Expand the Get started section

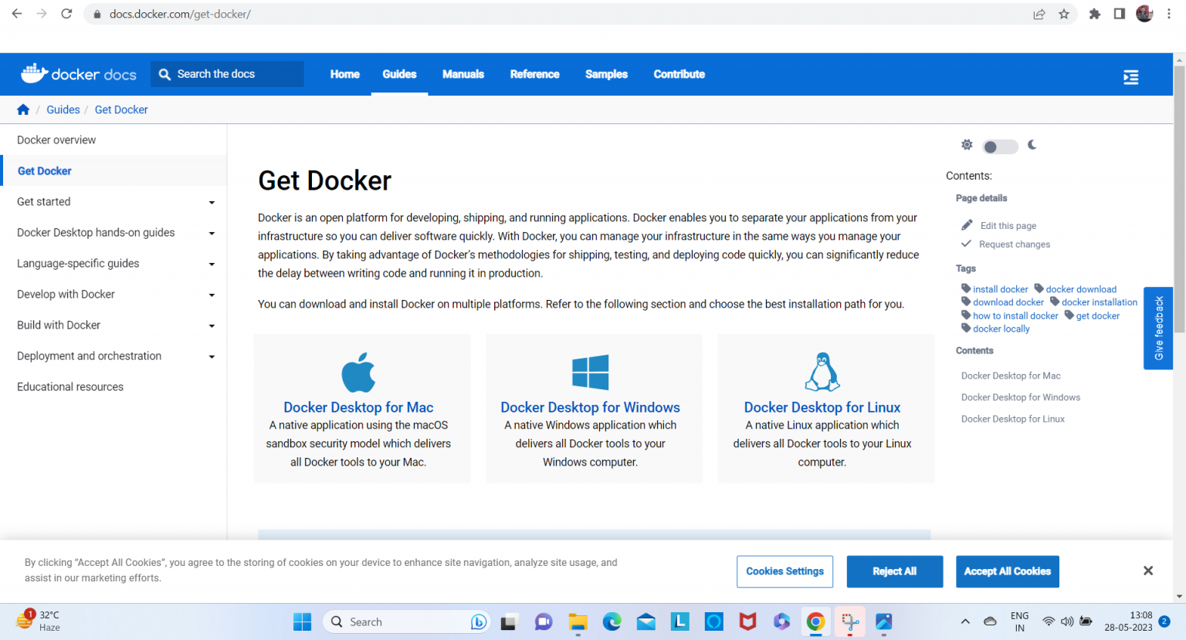pyautogui.click(x=212, y=203)
